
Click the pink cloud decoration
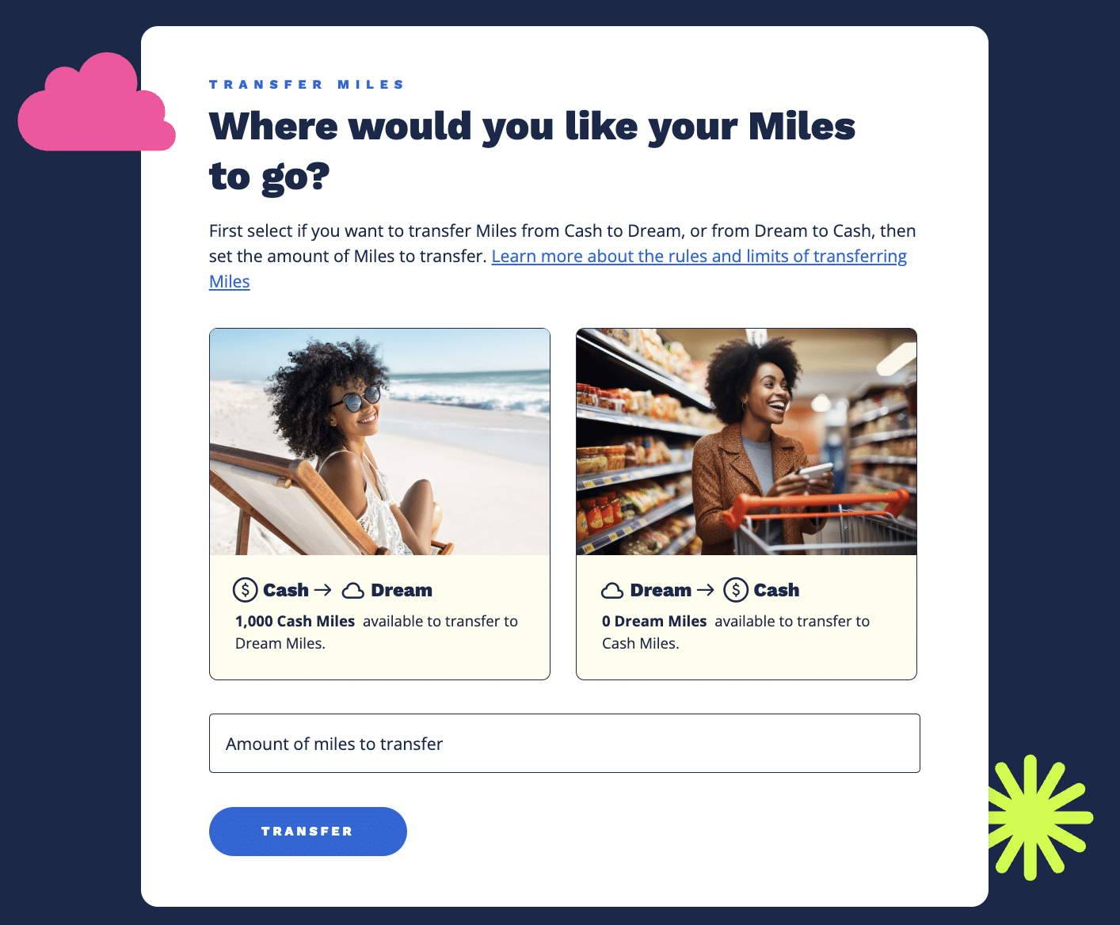click(x=96, y=103)
